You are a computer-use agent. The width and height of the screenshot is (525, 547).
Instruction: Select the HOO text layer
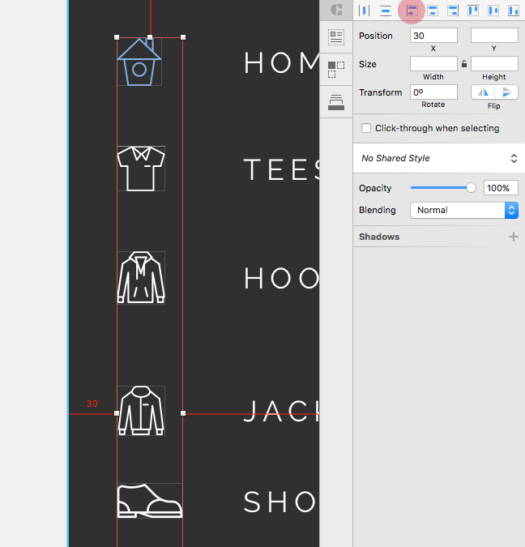(281, 278)
